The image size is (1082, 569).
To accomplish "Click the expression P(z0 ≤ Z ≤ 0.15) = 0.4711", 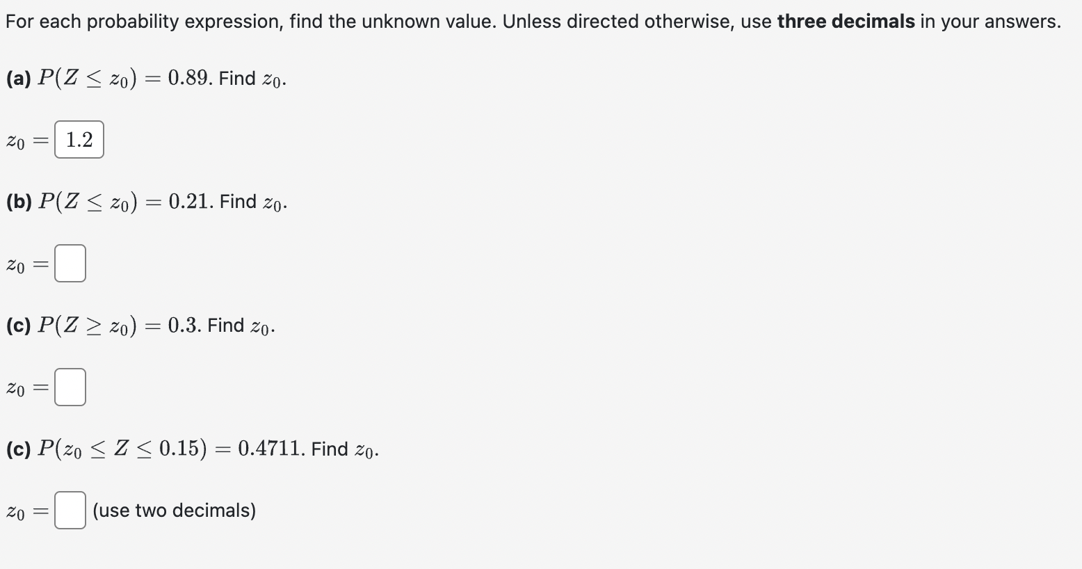I will pyautogui.click(x=171, y=449).
